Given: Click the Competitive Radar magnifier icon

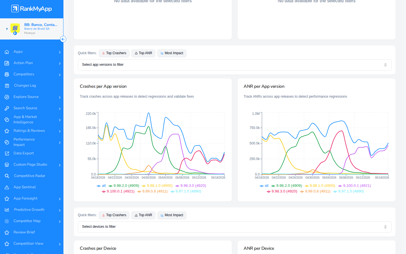Looking at the screenshot, I should [x=7, y=176].
